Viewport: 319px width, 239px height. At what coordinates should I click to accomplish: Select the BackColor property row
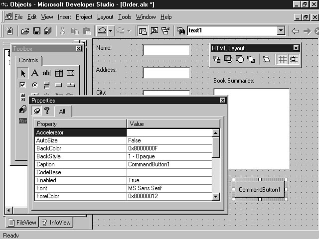(80, 148)
